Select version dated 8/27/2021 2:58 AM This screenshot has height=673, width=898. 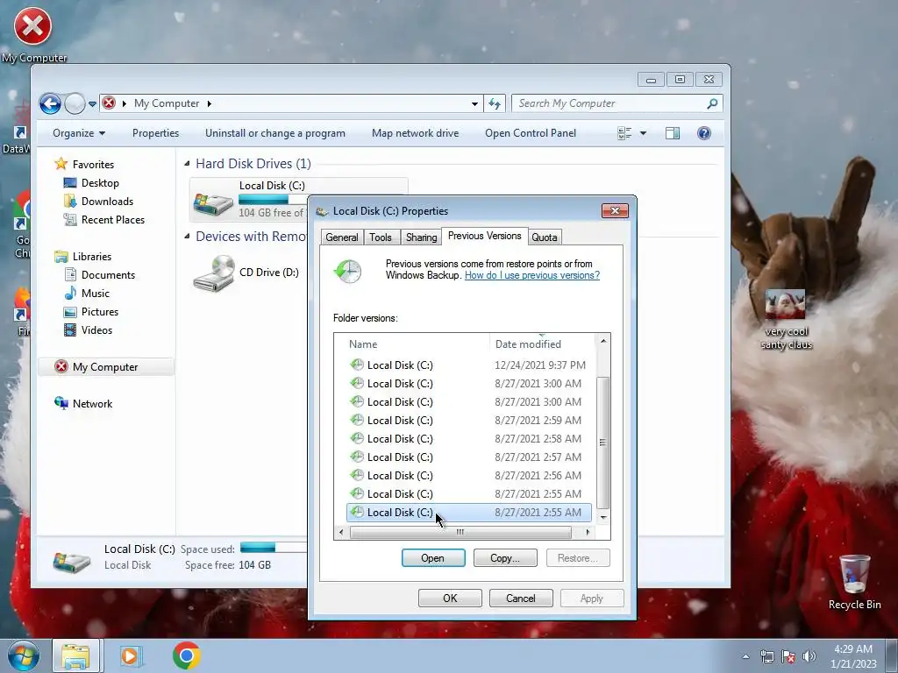click(x=468, y=438)
